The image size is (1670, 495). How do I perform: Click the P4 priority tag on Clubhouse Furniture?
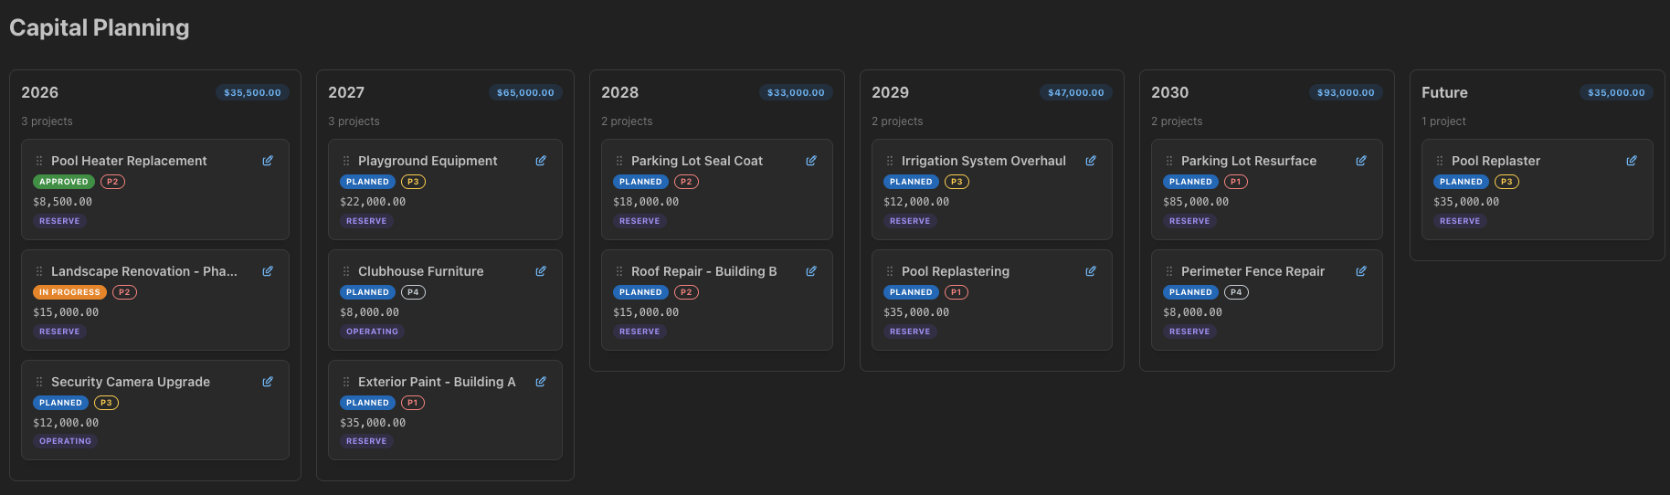click(x=413, y=292)
